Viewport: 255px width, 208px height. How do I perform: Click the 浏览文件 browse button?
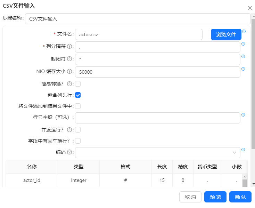click(x=226, y=34)
